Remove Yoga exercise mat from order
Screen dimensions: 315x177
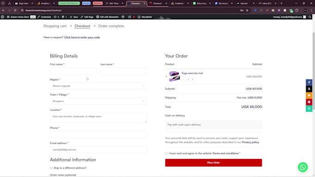166,76
